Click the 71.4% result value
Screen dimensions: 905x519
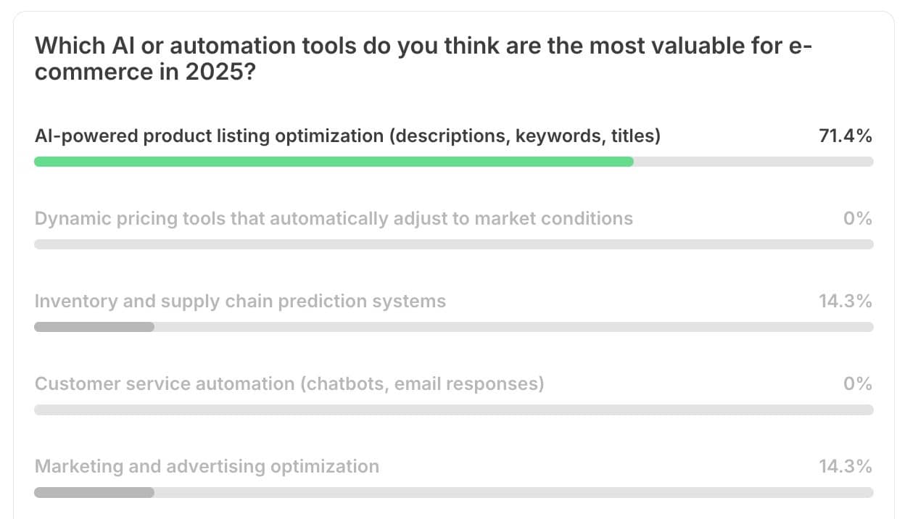(x=846, y=136)
